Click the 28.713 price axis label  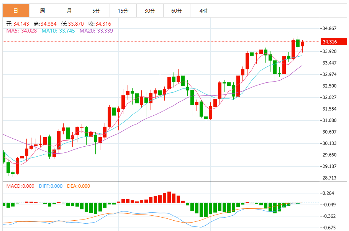[x=329, y=178]
